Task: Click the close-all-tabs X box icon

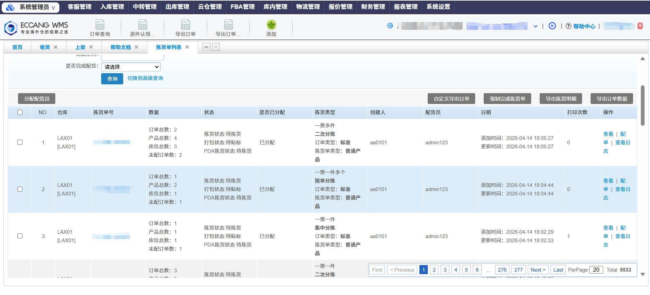Action: pyautogui.click(x=216, y=47)
